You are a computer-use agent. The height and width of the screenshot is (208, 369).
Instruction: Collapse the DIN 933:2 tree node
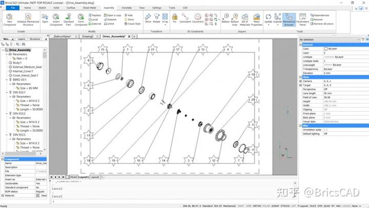click(6, 114)
